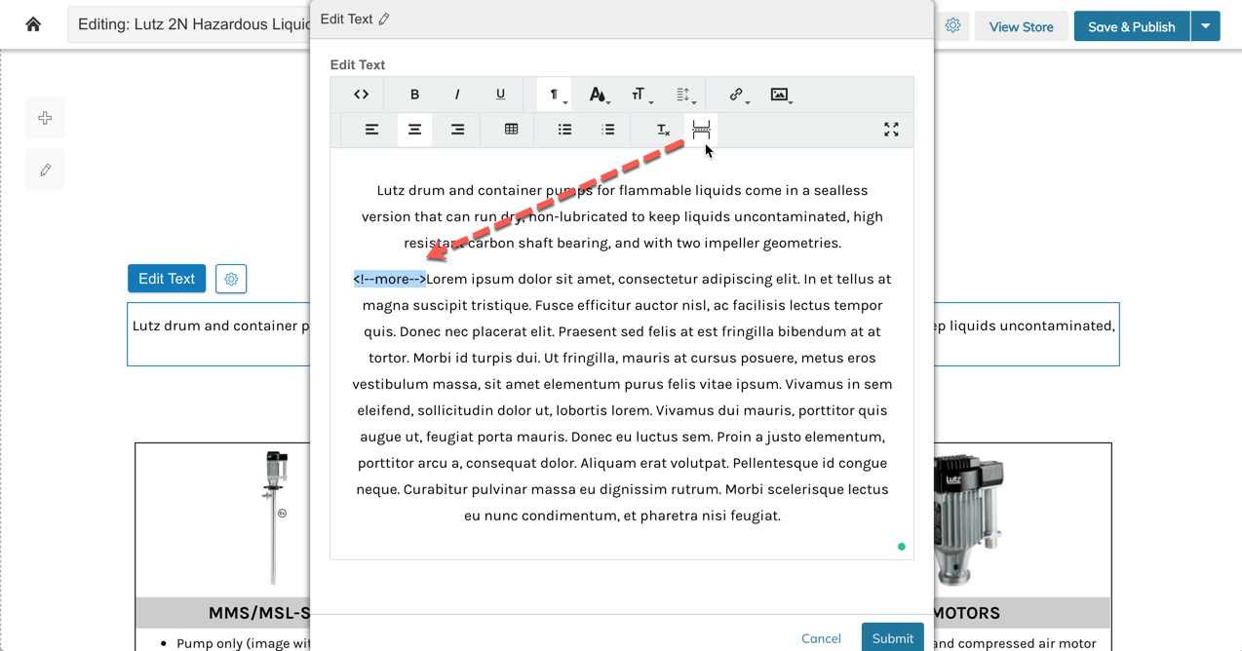Create a bulleted list
Screen dimensions: 1242x651
pyautogui.click(x=564, y=130)
